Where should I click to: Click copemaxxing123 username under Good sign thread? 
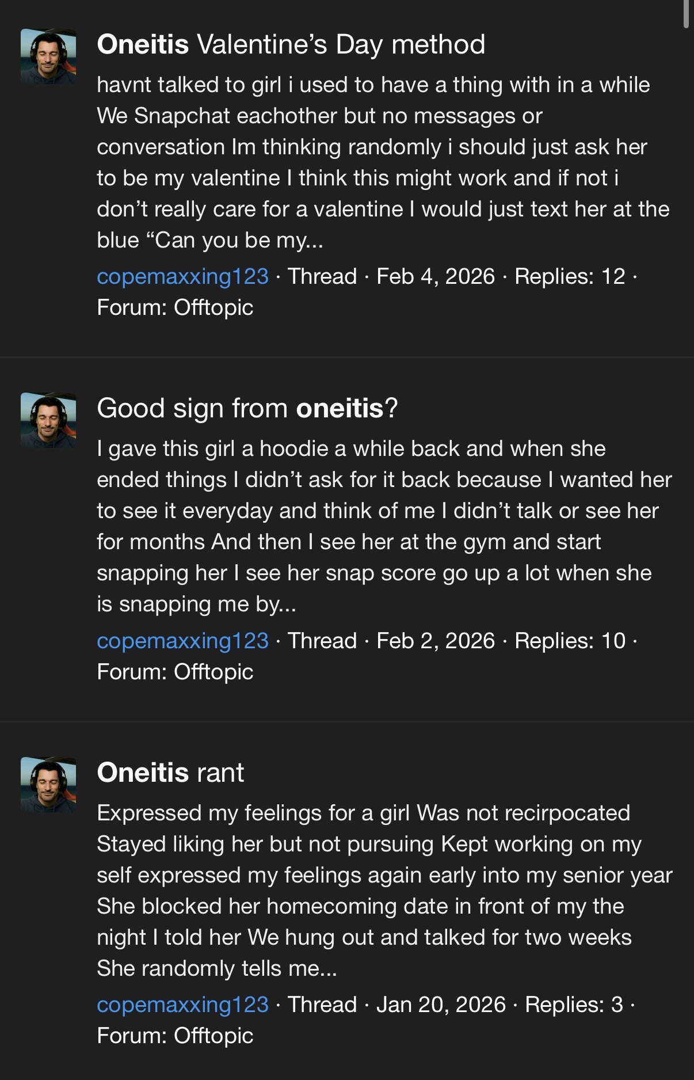[x=182, y=641]
